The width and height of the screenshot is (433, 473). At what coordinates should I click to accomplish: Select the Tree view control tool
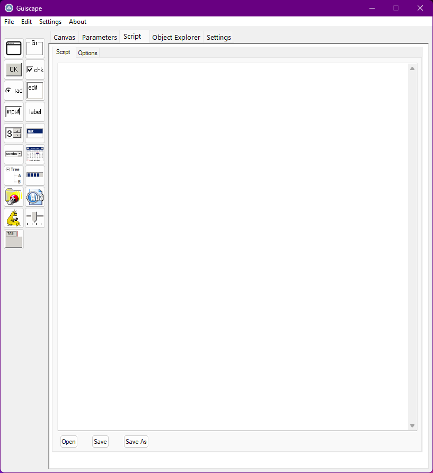(14, 176)
